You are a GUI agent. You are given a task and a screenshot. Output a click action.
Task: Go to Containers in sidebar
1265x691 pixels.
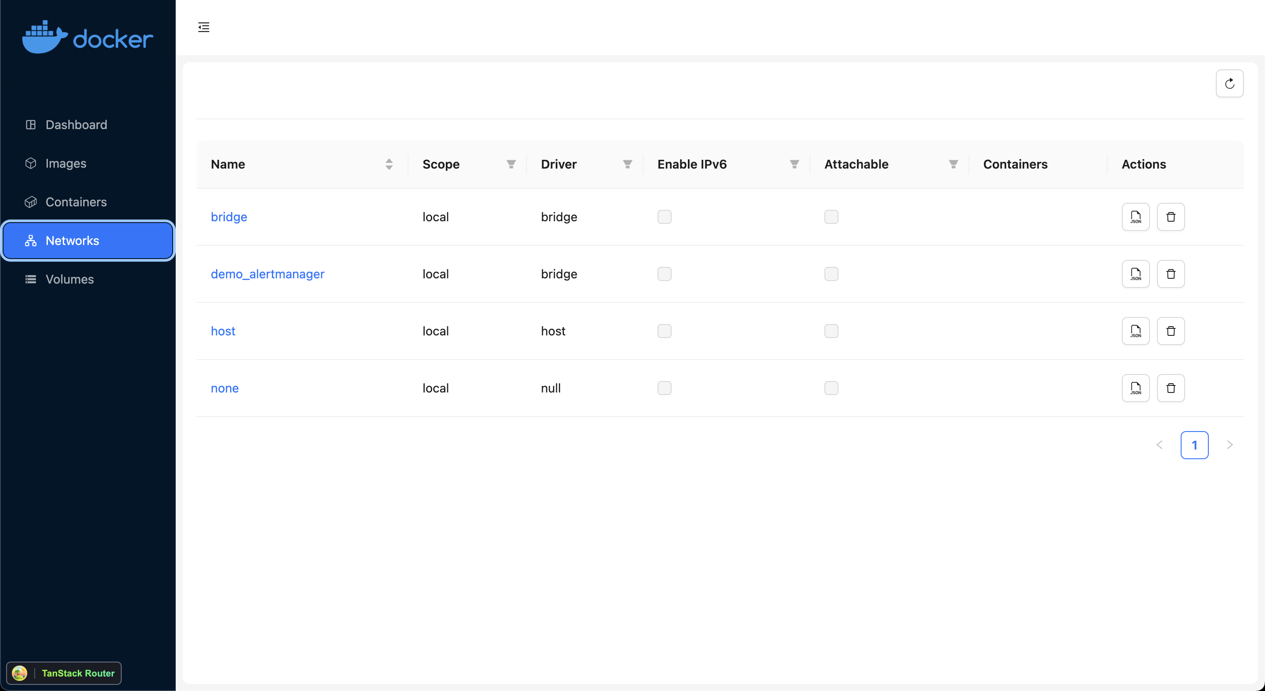pyautogui.click(x=76, y=202)
